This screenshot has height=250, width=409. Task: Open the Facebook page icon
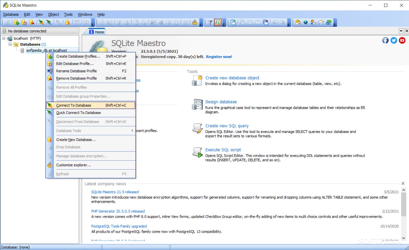[385, 40]
